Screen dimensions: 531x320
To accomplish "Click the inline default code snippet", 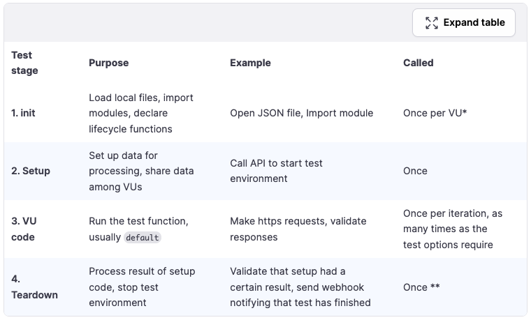I will pos(142,237).
